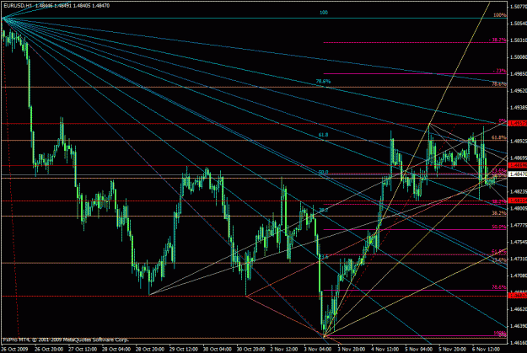
Task: Click the "2 Nov 12:00" time axis label
Action: coord(284,349)
